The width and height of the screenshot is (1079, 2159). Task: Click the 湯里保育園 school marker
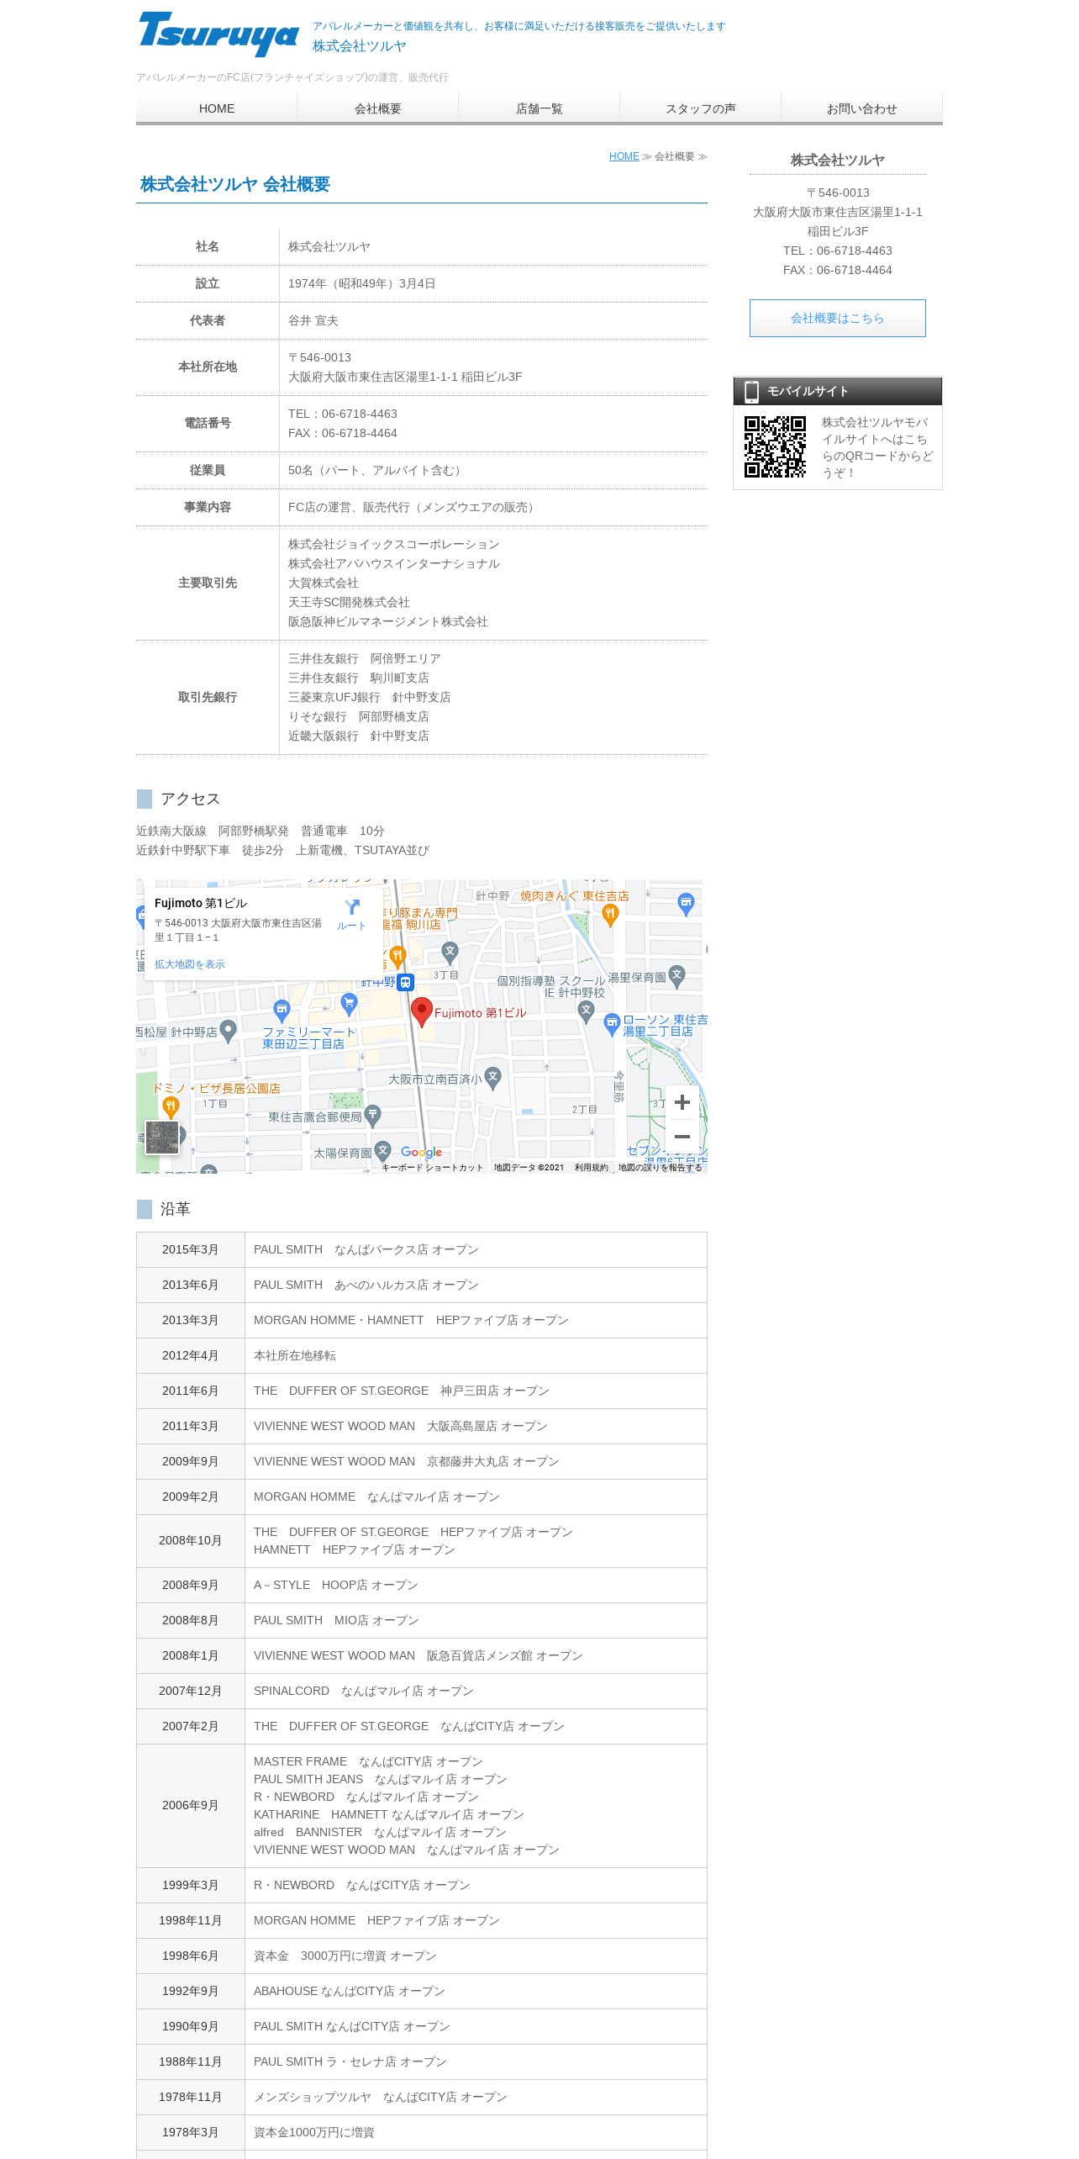coord(677,976)
